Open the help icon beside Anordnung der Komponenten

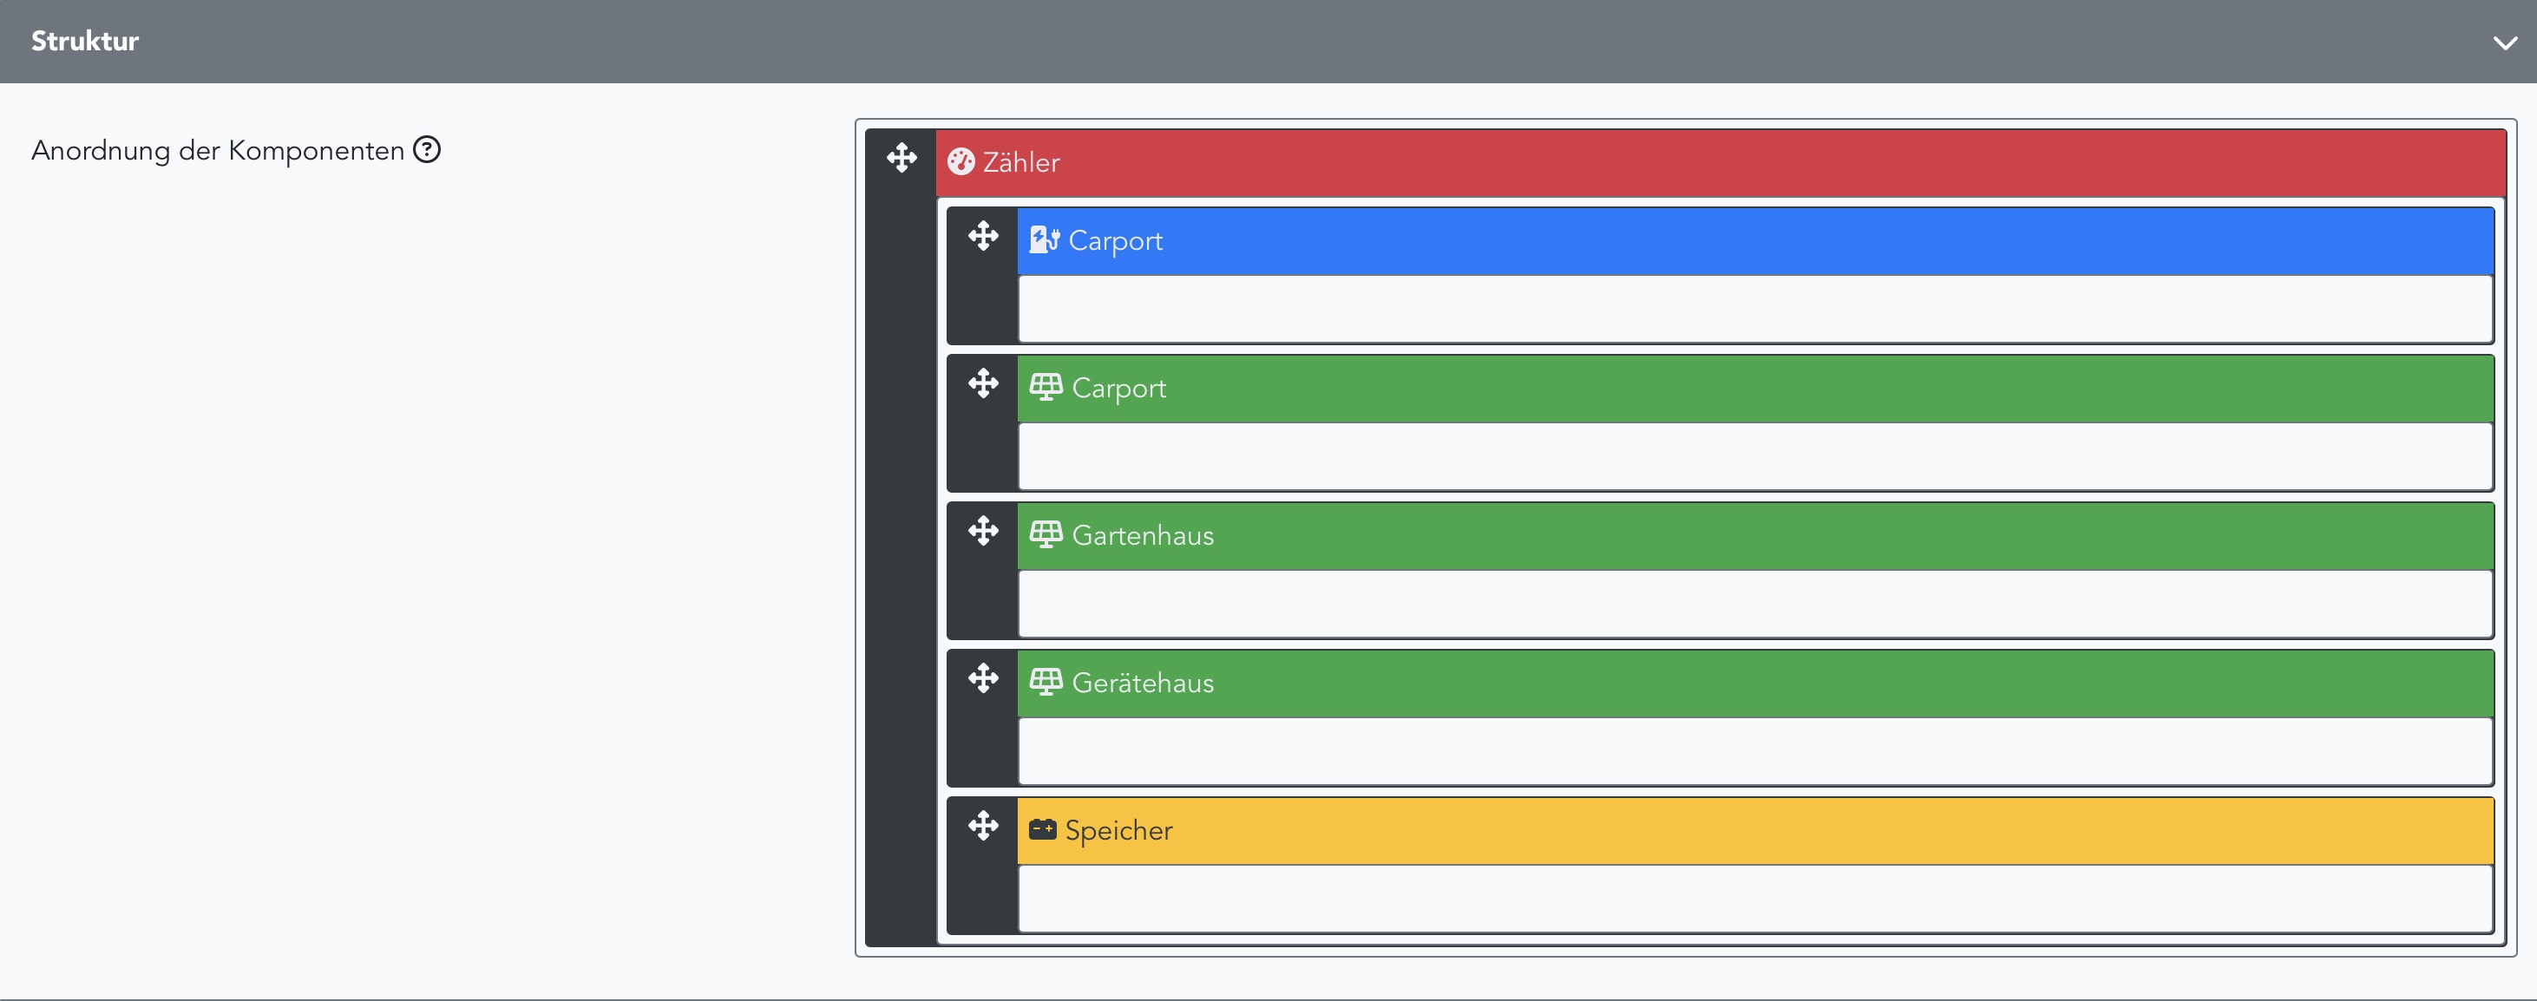pos(426,149)
